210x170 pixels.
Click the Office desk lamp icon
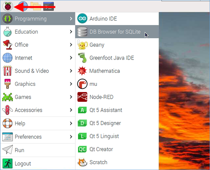pos(7,45)
